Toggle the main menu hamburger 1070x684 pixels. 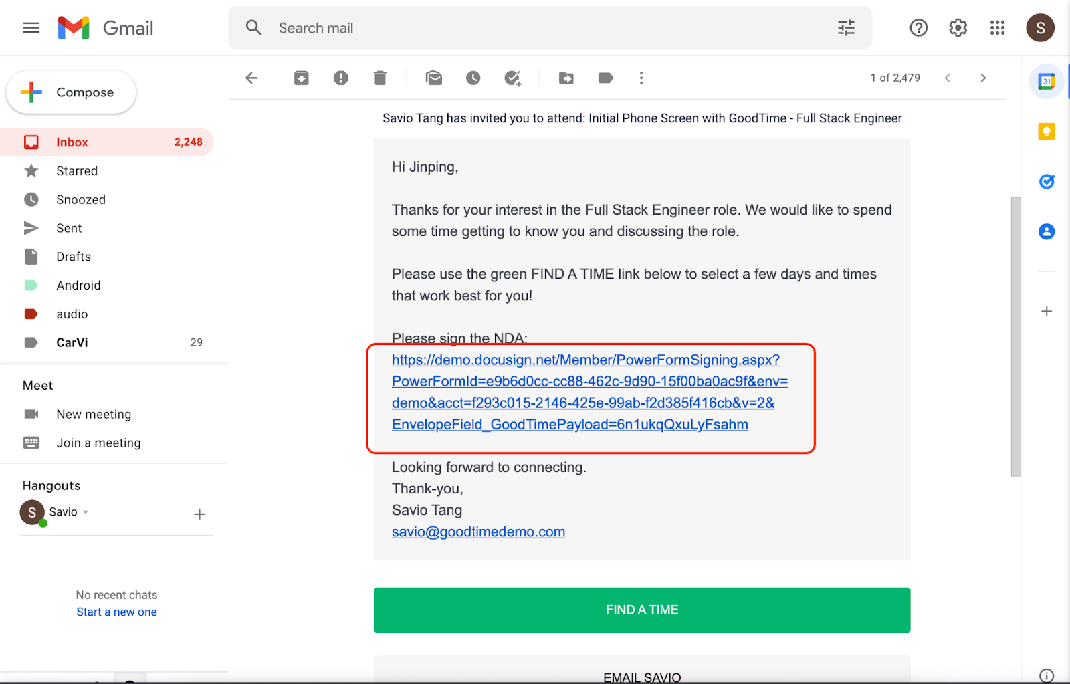pyautogui.click(x=31, y=28)
